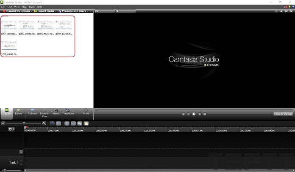
Task: Click the 00:01:00;00 mark on the timeline ruler
Action: [x=173, y=130]
